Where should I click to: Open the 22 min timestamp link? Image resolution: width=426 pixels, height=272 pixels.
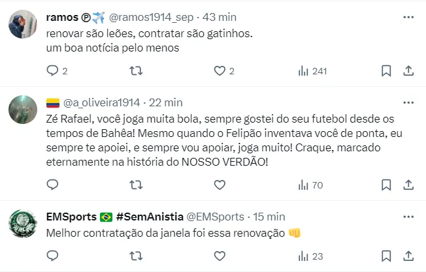click(x=166, y=102)
